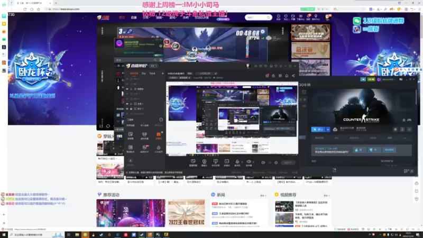The height and width of the screenshot is (238, 423).
Task: Open the gear settings in the streaming app bottom bar
Action: tap(276, 163)
